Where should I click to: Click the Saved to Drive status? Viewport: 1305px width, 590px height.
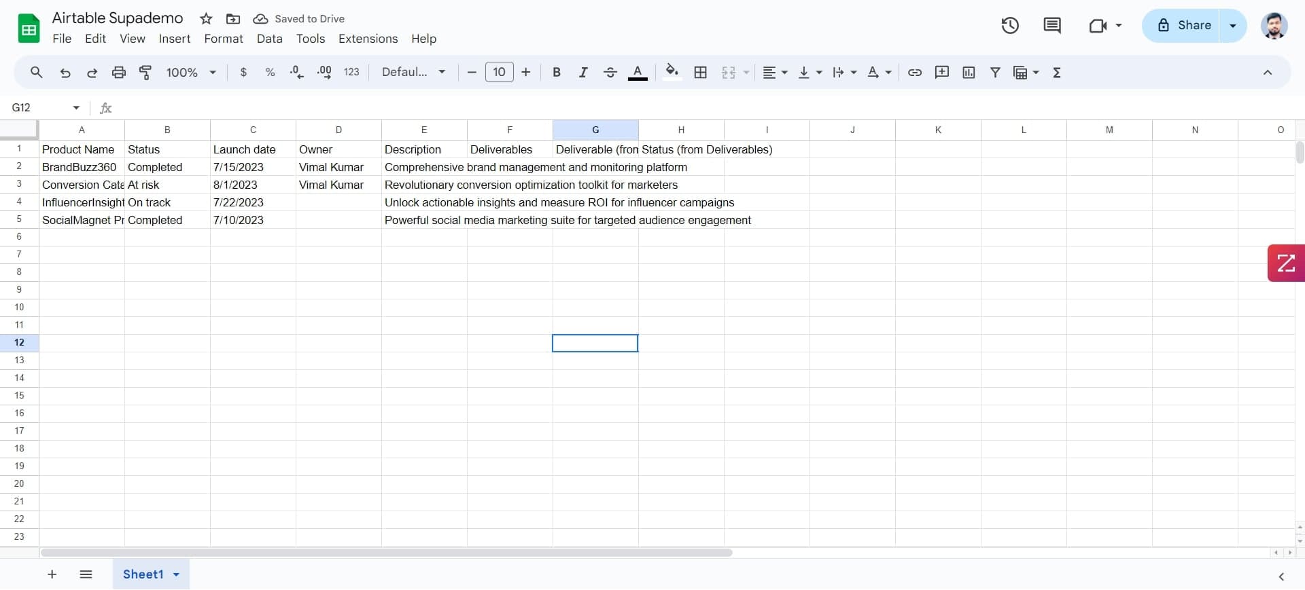[x=299, y=18]
